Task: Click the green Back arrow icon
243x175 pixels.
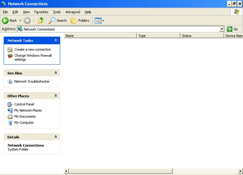Action: click(5, 20)
